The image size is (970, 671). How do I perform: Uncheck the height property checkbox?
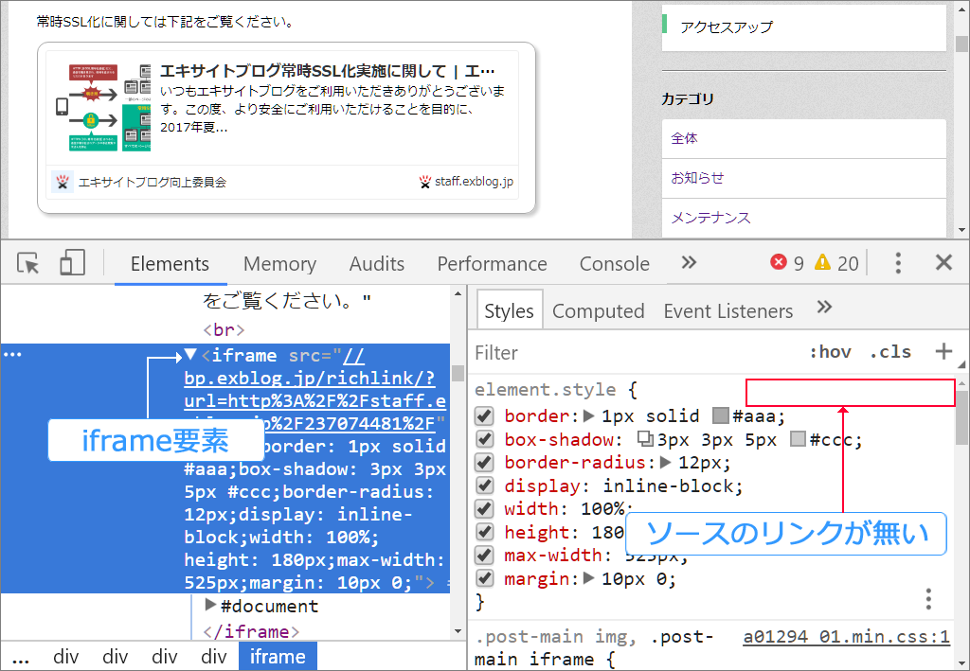484,532
